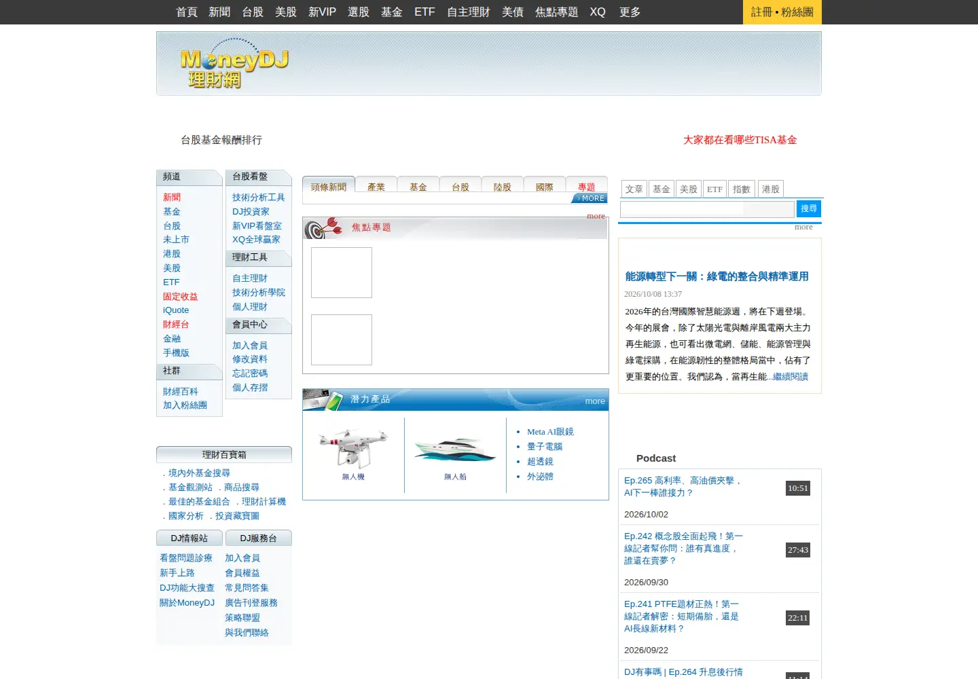This screenshot has width=978, height=679.
Task: Open the 量子電腦 product link
Action: [545, 447]
